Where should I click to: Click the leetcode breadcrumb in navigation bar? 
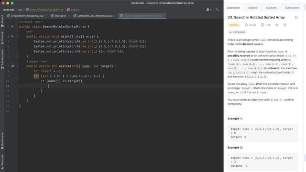click(x=9, y=10)
